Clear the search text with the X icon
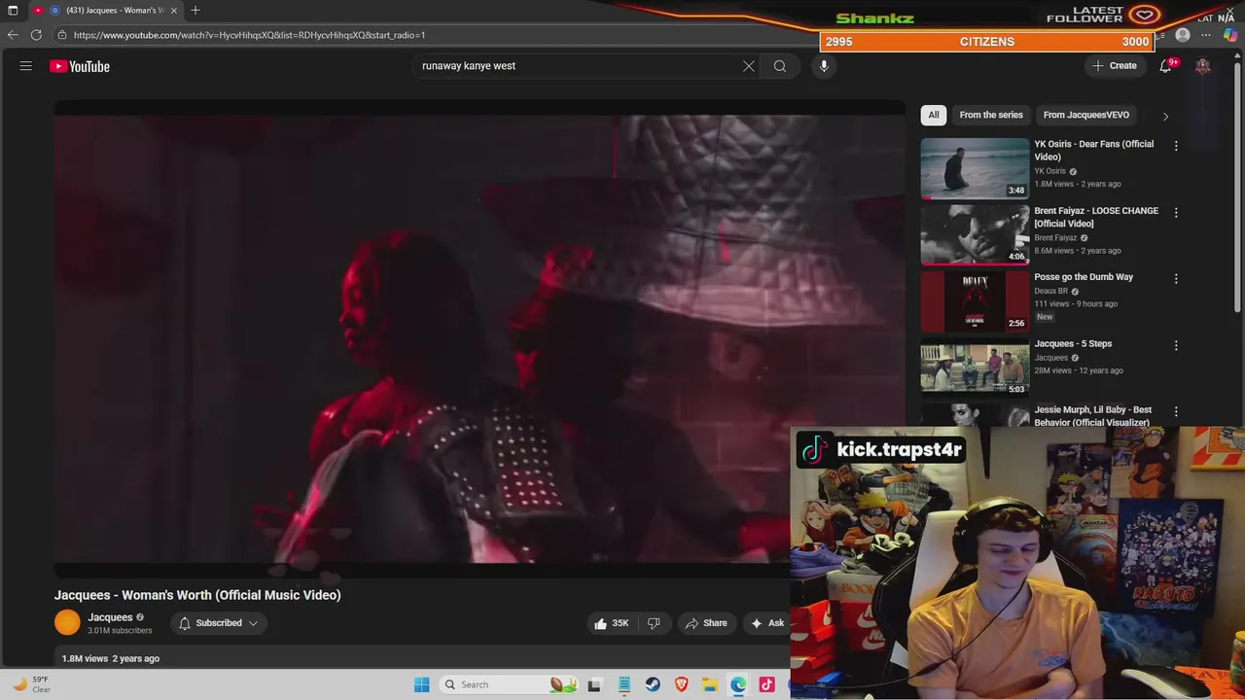1245x700 pixels. [x=749, y=66]
